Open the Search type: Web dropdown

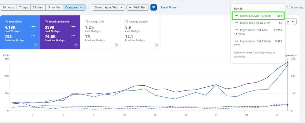tap(108, 7)
